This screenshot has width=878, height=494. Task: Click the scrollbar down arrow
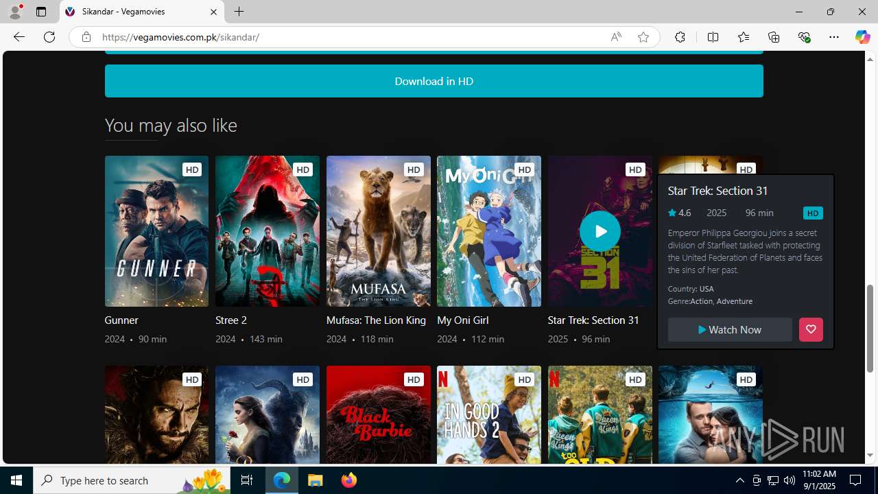(x=870, y=456)
